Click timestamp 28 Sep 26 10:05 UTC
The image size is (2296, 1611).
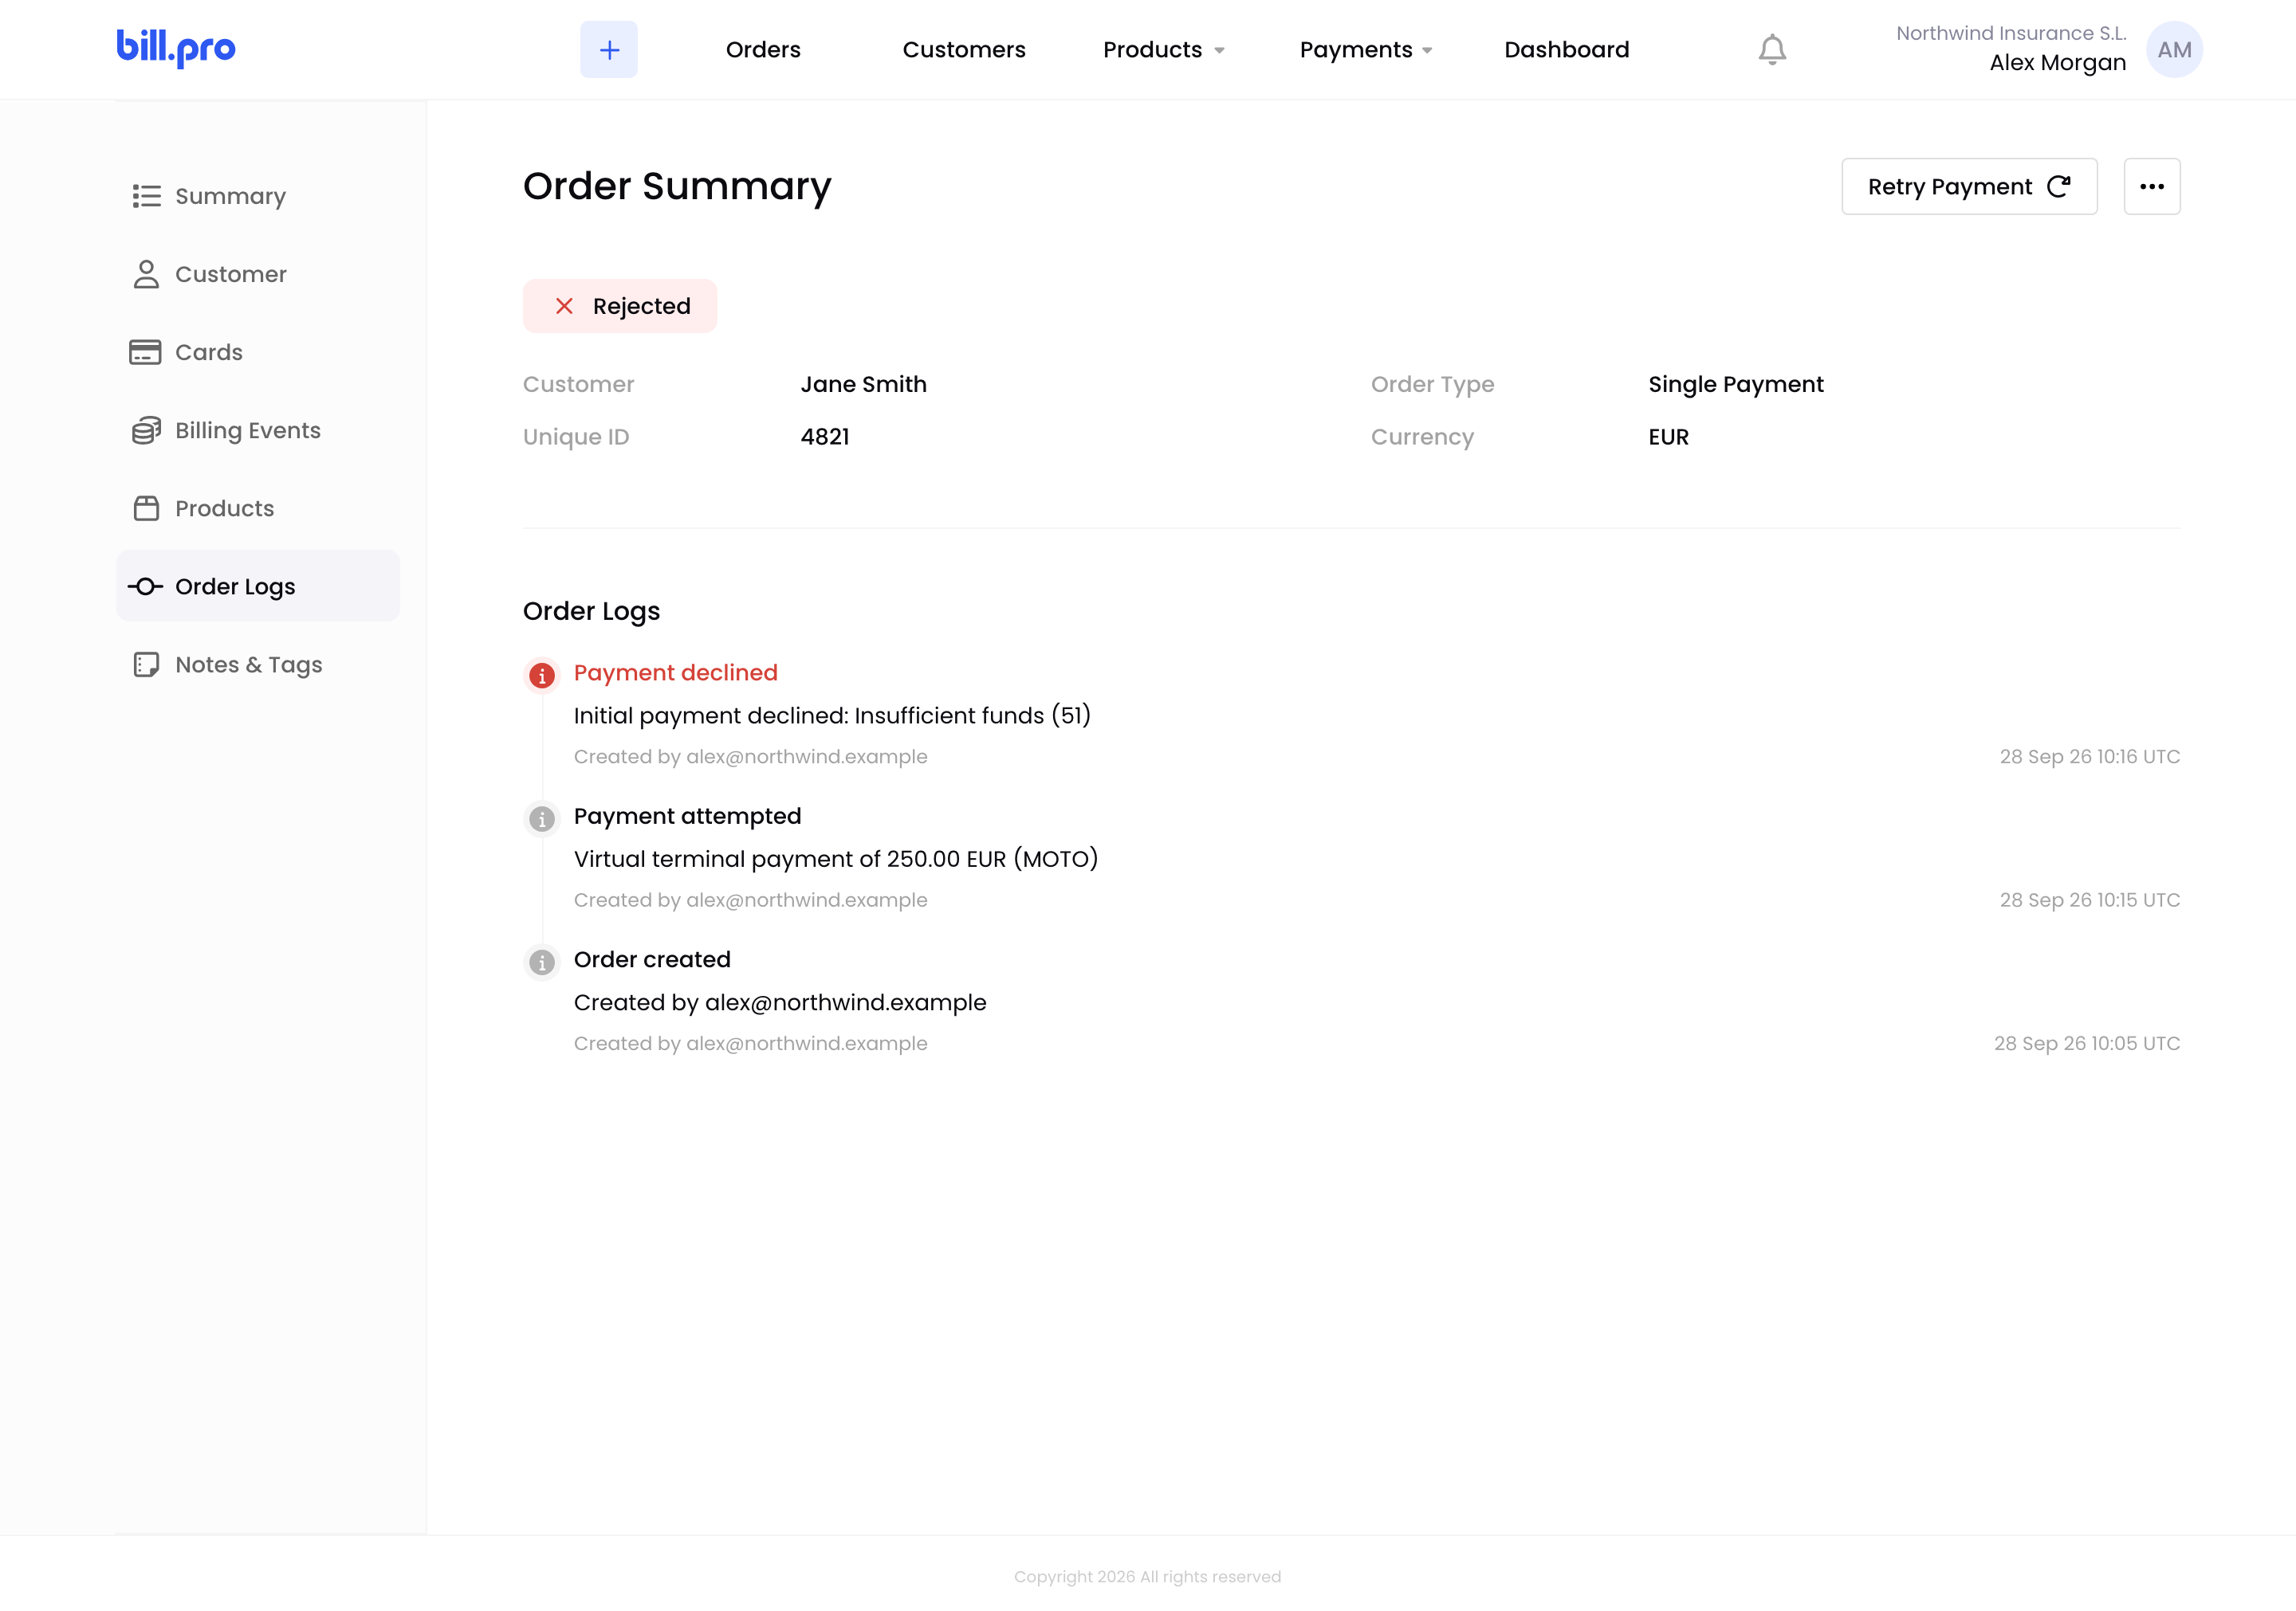2086,1044
